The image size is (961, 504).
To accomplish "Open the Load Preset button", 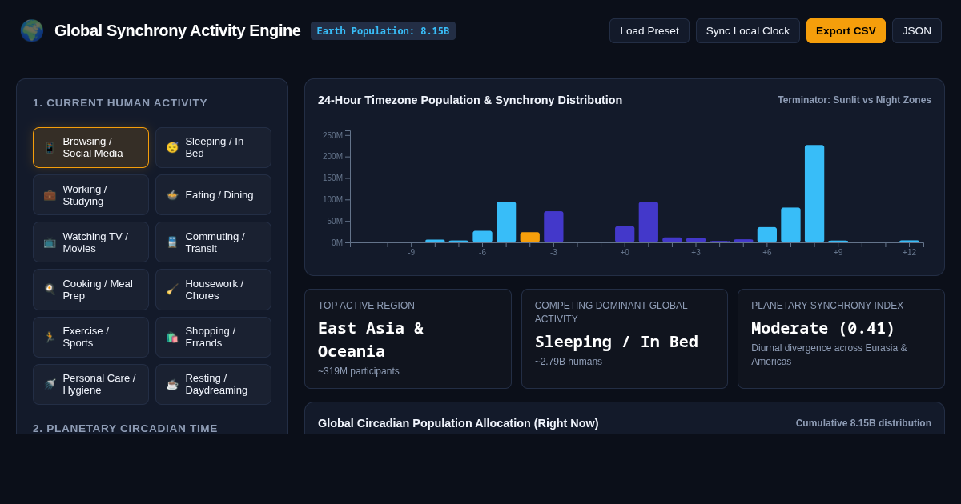I will coord(649,30).
